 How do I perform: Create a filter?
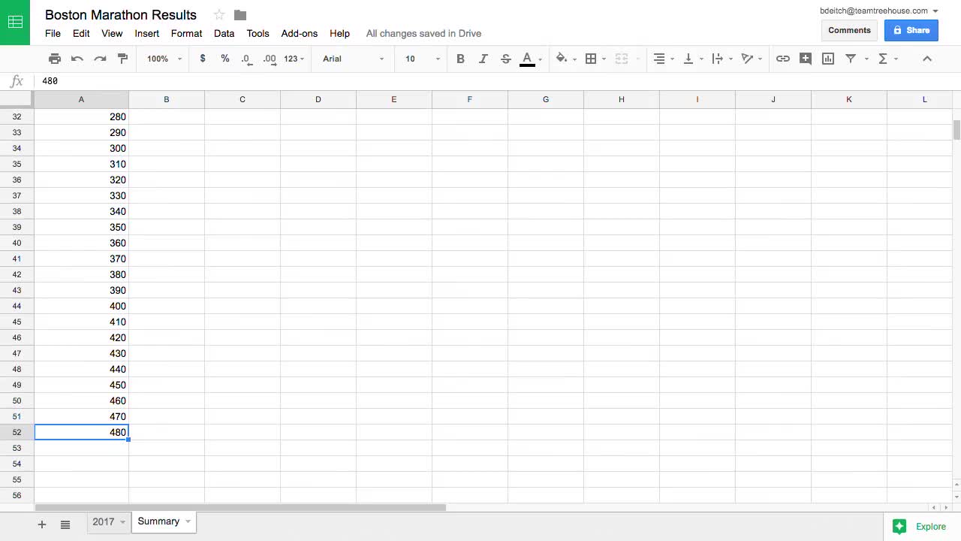click(x=851, y=59)
